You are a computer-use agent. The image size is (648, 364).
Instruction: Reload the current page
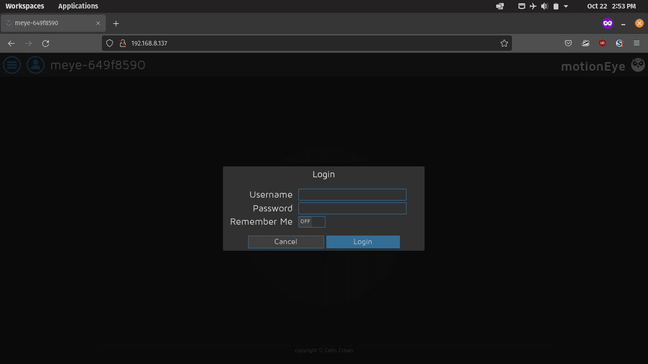(46, 43)
